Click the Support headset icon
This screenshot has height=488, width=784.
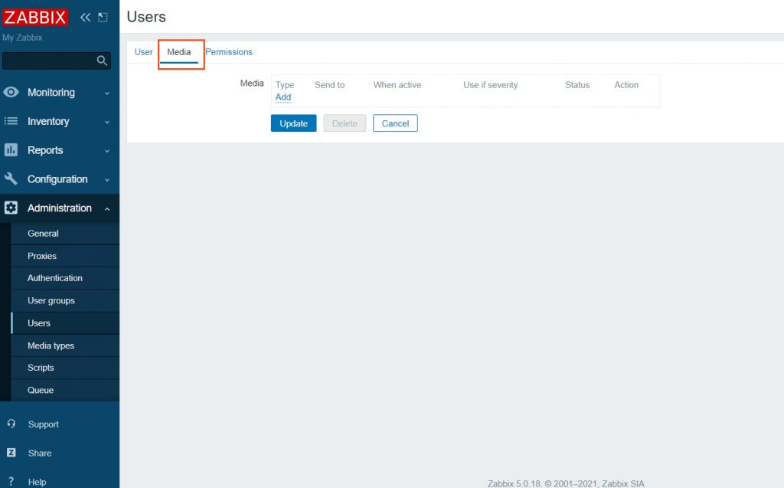click(11, 424)
